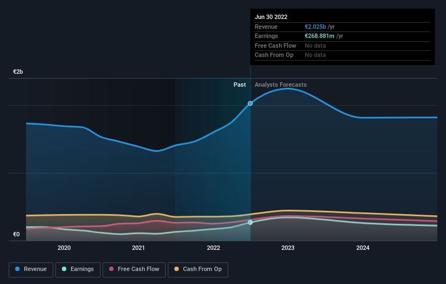Click the pink Free Cash Flow legend dot
Viewport: 446px width, 284px height.
pos(111,269)
